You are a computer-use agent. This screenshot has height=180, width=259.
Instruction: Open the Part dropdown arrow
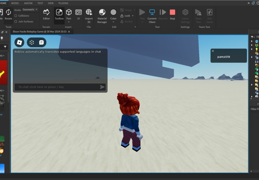(x=69, y=22)
